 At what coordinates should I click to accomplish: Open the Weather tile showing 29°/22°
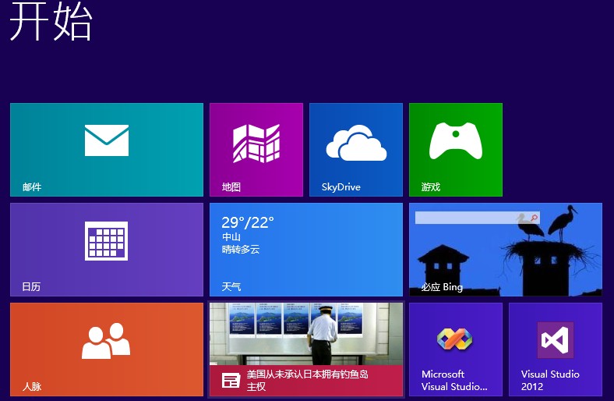tap(306, 250)
